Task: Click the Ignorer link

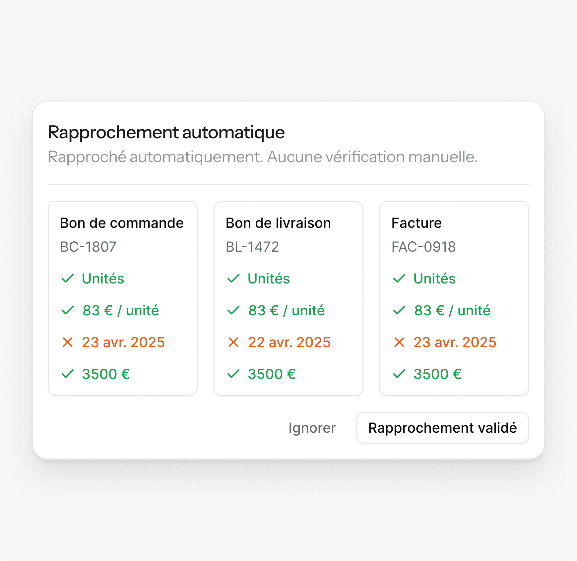Action: coord(312,428)
